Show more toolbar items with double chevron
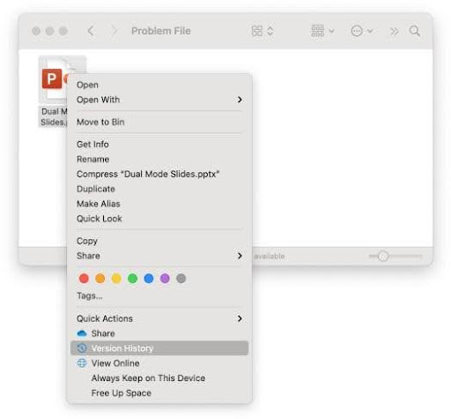The width and height of the screenshot is (451, 419). tap(394, 31)
